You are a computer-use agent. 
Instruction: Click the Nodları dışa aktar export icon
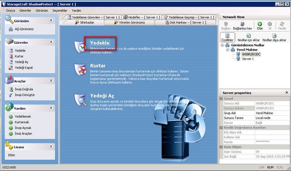pyautogui.click(x=274, y=35)
